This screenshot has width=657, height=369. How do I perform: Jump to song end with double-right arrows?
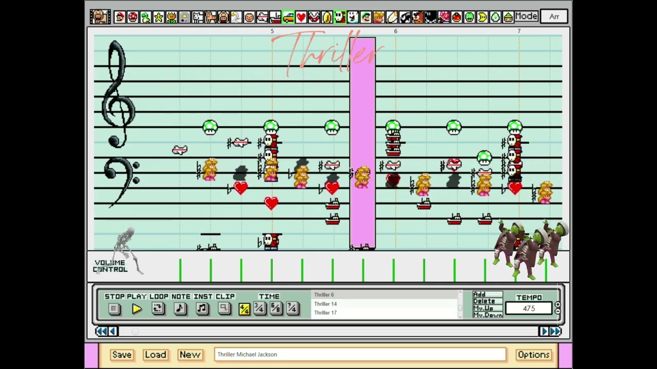point(555,332)
